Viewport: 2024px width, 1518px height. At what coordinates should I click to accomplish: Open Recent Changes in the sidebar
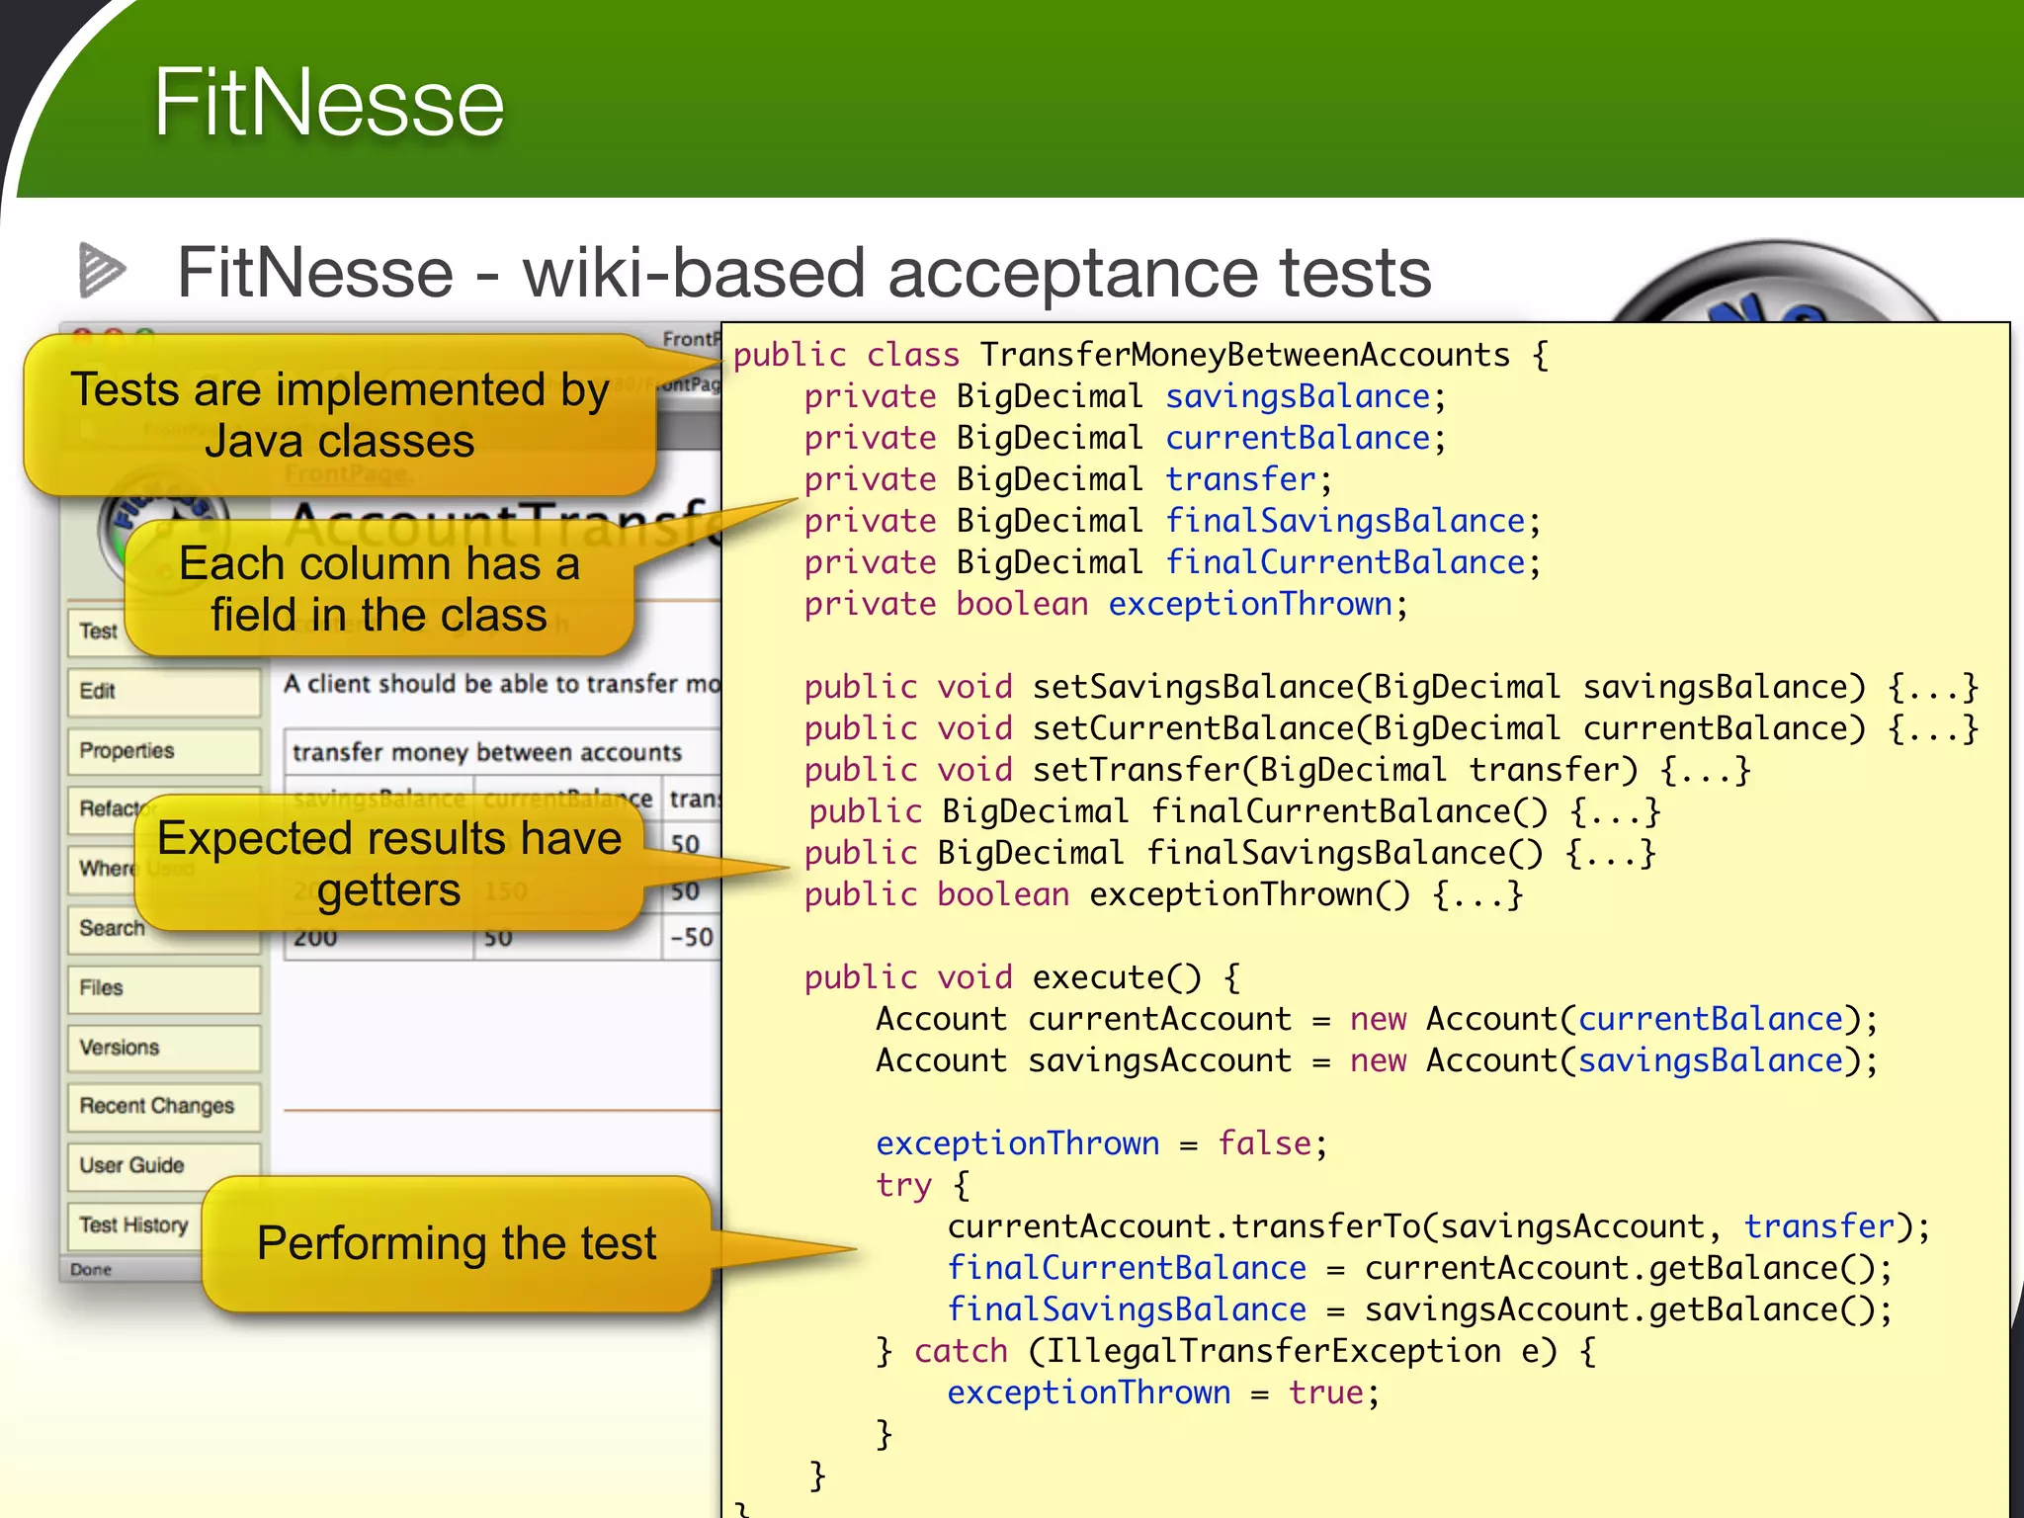click(164, 1107)
